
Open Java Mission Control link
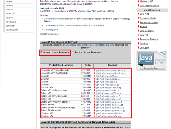[x=150, y=5]
